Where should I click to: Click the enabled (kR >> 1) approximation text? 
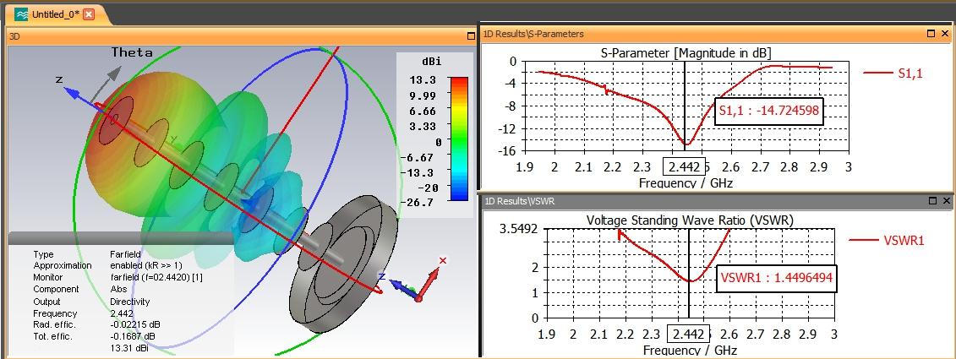click(x=145, y=266)
